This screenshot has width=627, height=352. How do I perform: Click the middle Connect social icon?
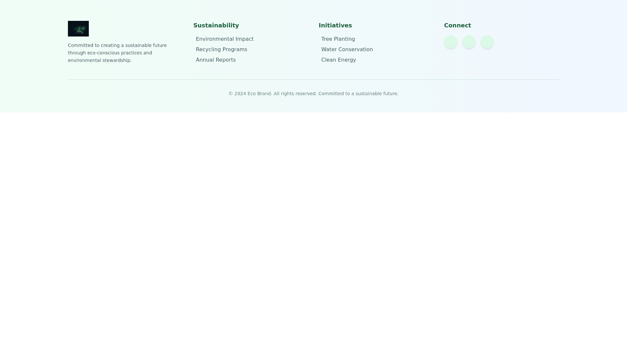tap(469, 42)
